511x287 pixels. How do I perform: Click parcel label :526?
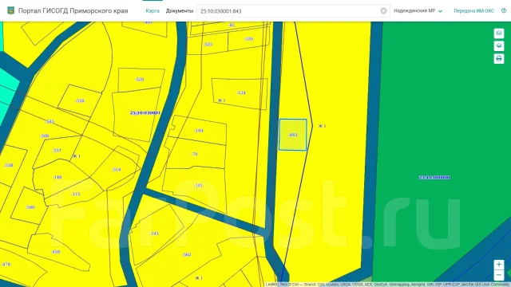tap(248, 39)
